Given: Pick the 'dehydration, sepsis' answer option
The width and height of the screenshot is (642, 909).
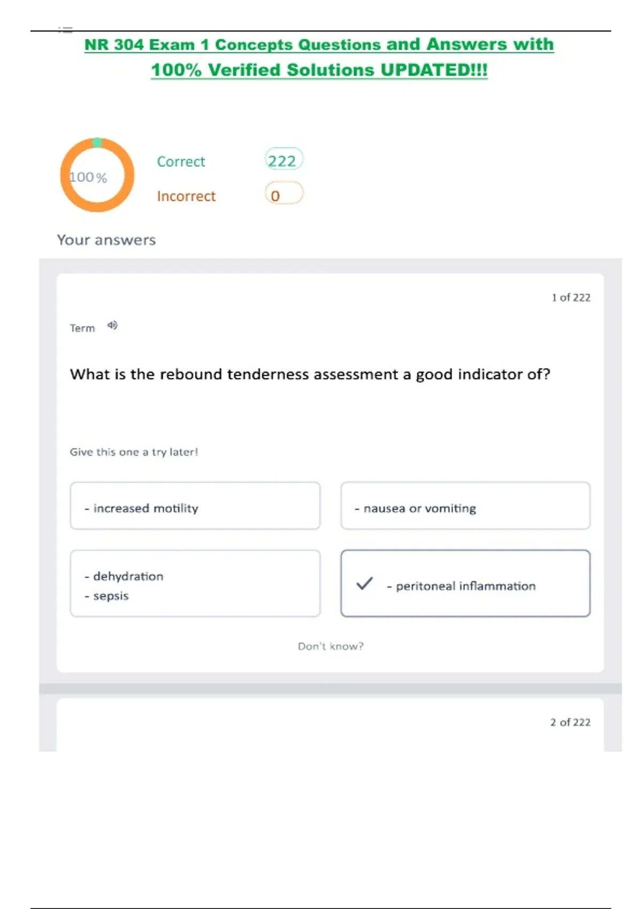Looking at the screenshot, I should click(x=195, y=583).
